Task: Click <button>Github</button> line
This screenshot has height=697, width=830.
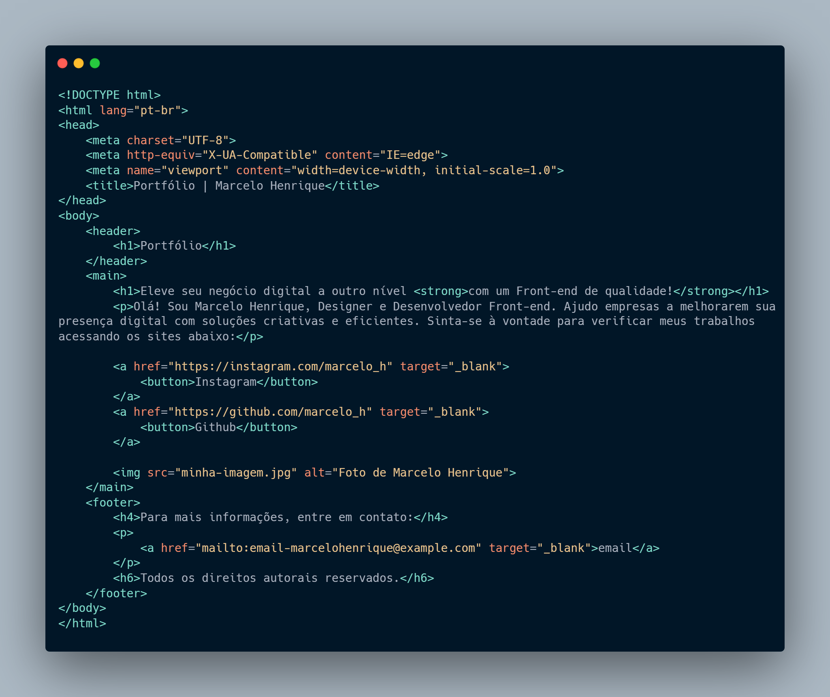Action: click(x=219, y=428)
